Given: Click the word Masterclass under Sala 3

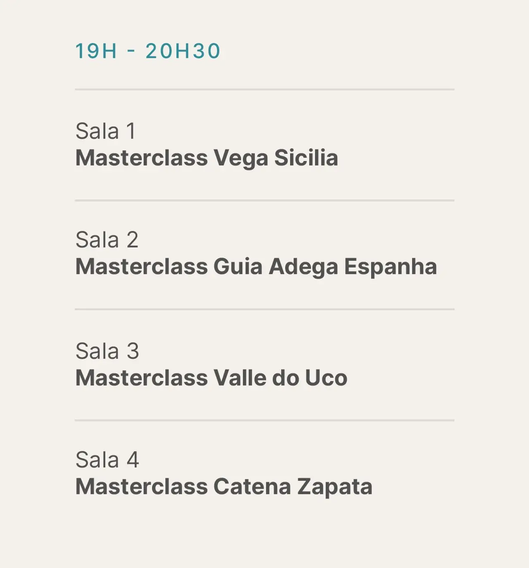Looking at the screenshot, I should (x=141, y=378).
